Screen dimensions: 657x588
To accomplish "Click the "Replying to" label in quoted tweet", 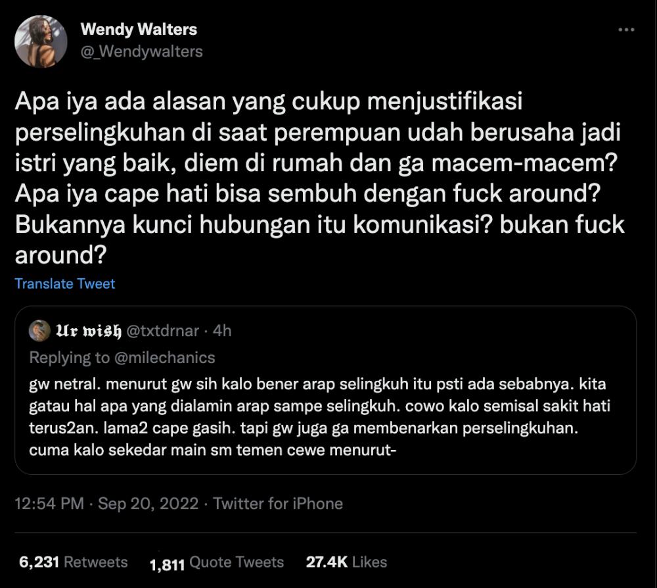I will (x=70, y=358).
